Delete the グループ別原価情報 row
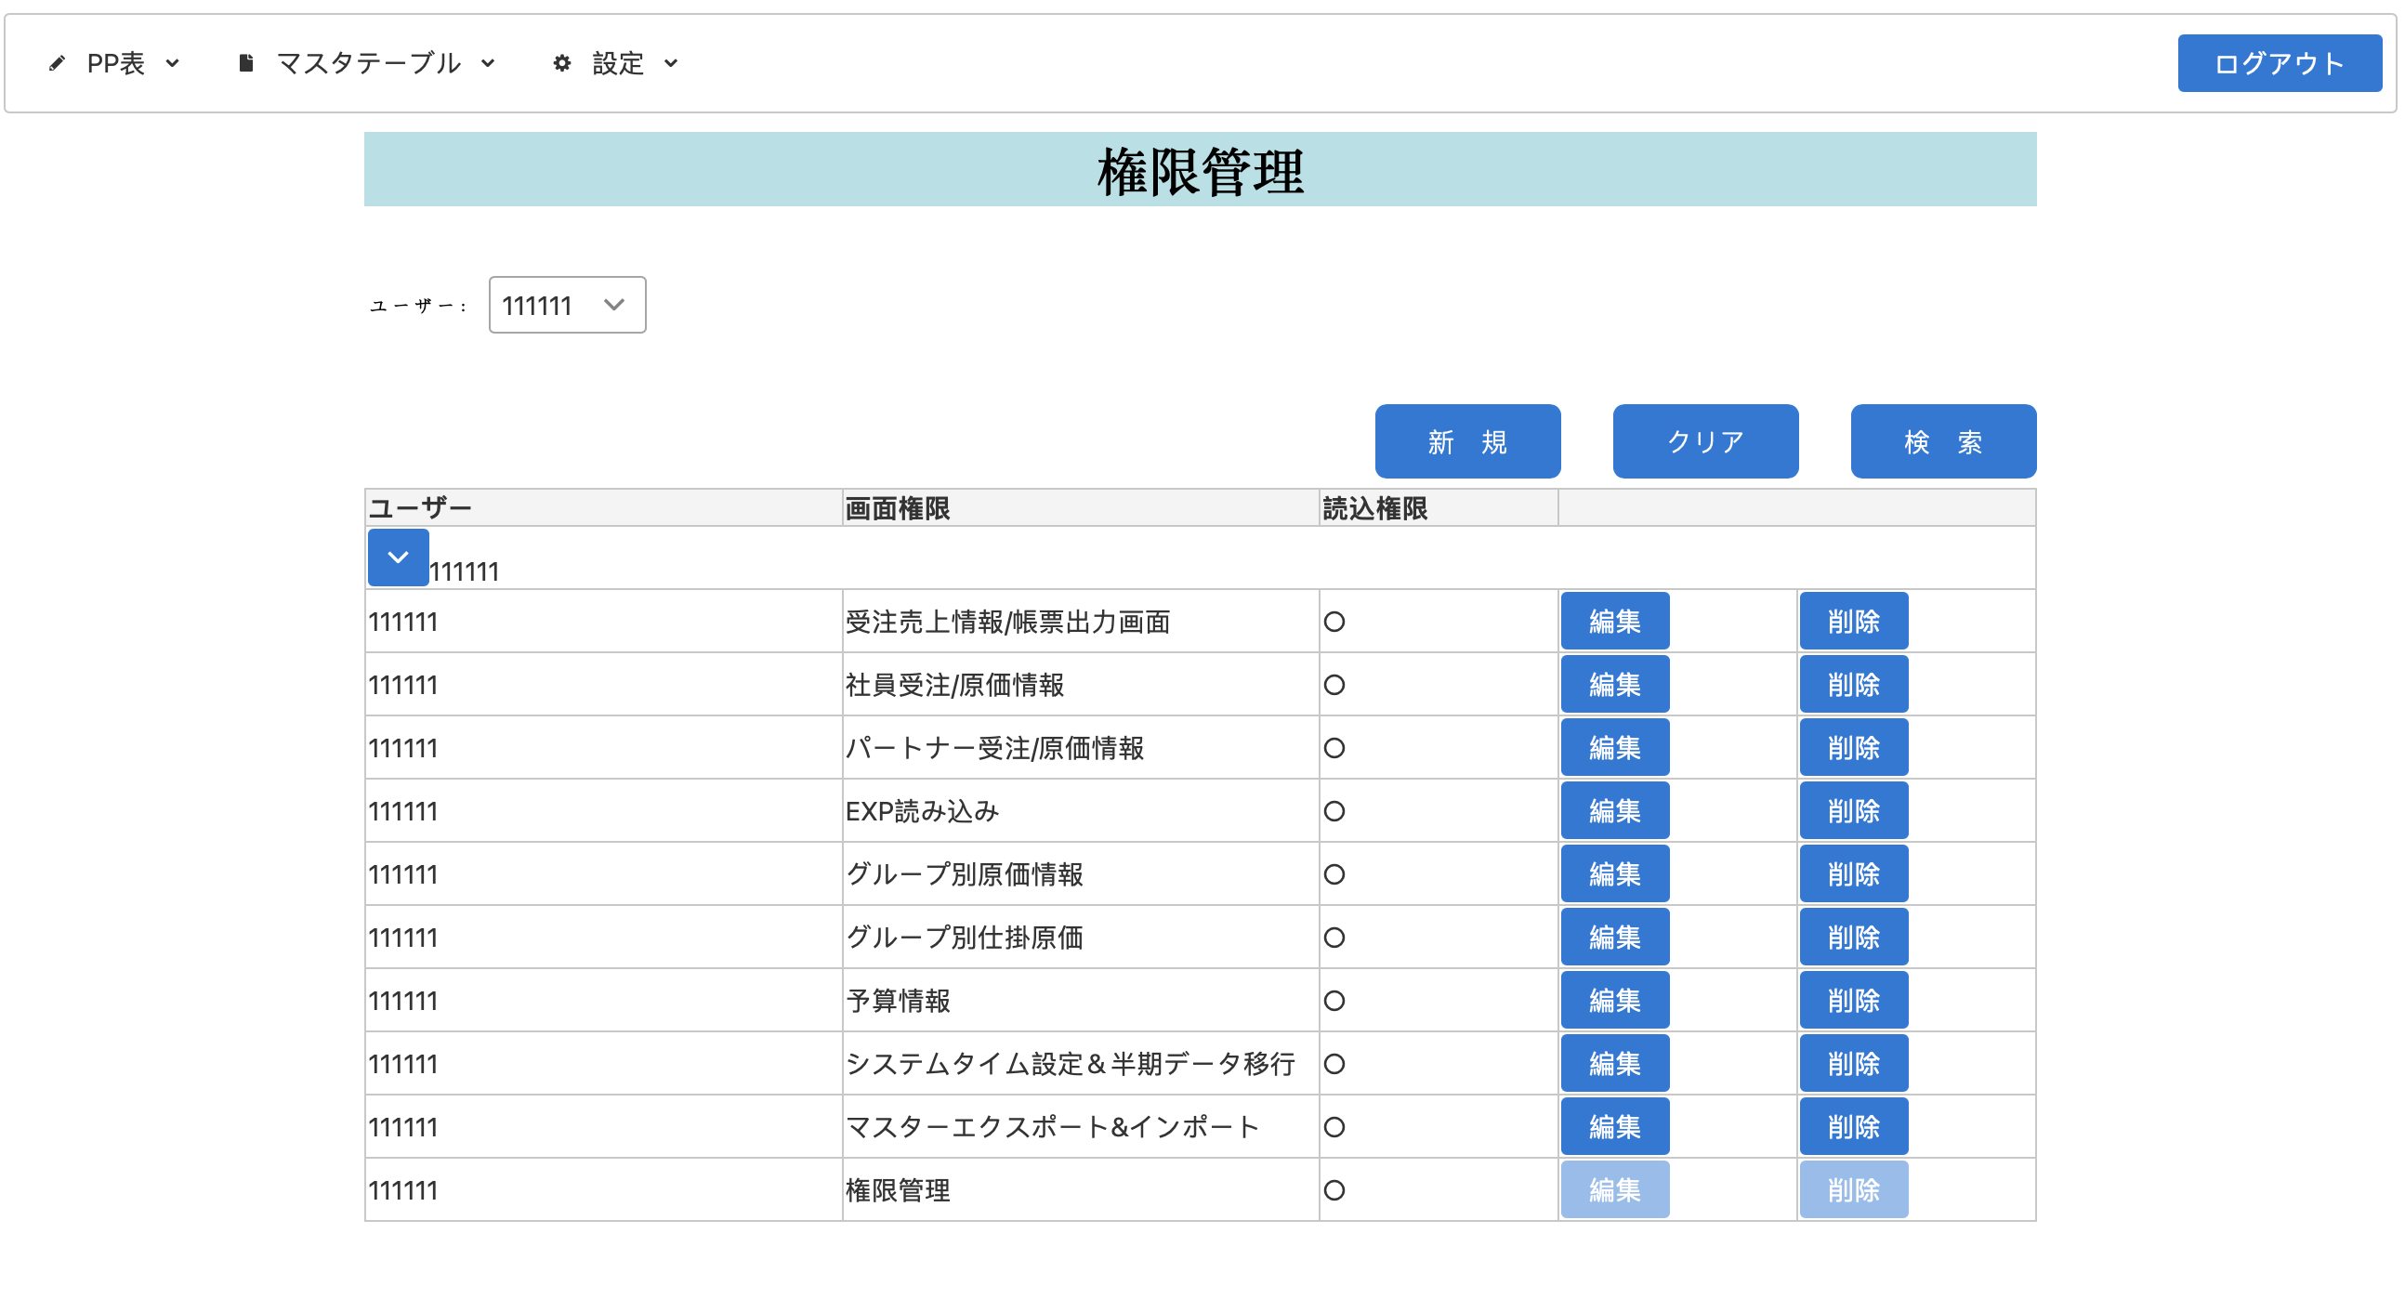This screenshot has width=2405, height=1312. (1853, 874)
